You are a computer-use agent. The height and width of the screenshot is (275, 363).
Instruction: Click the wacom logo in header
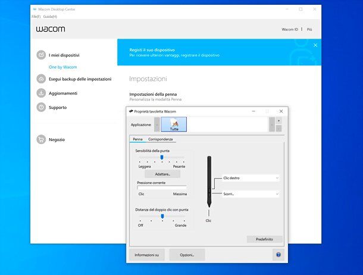point(51,29)
